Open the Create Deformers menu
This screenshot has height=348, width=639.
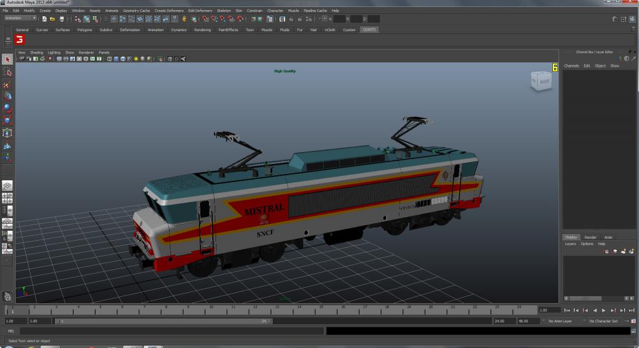coord(169,11)
